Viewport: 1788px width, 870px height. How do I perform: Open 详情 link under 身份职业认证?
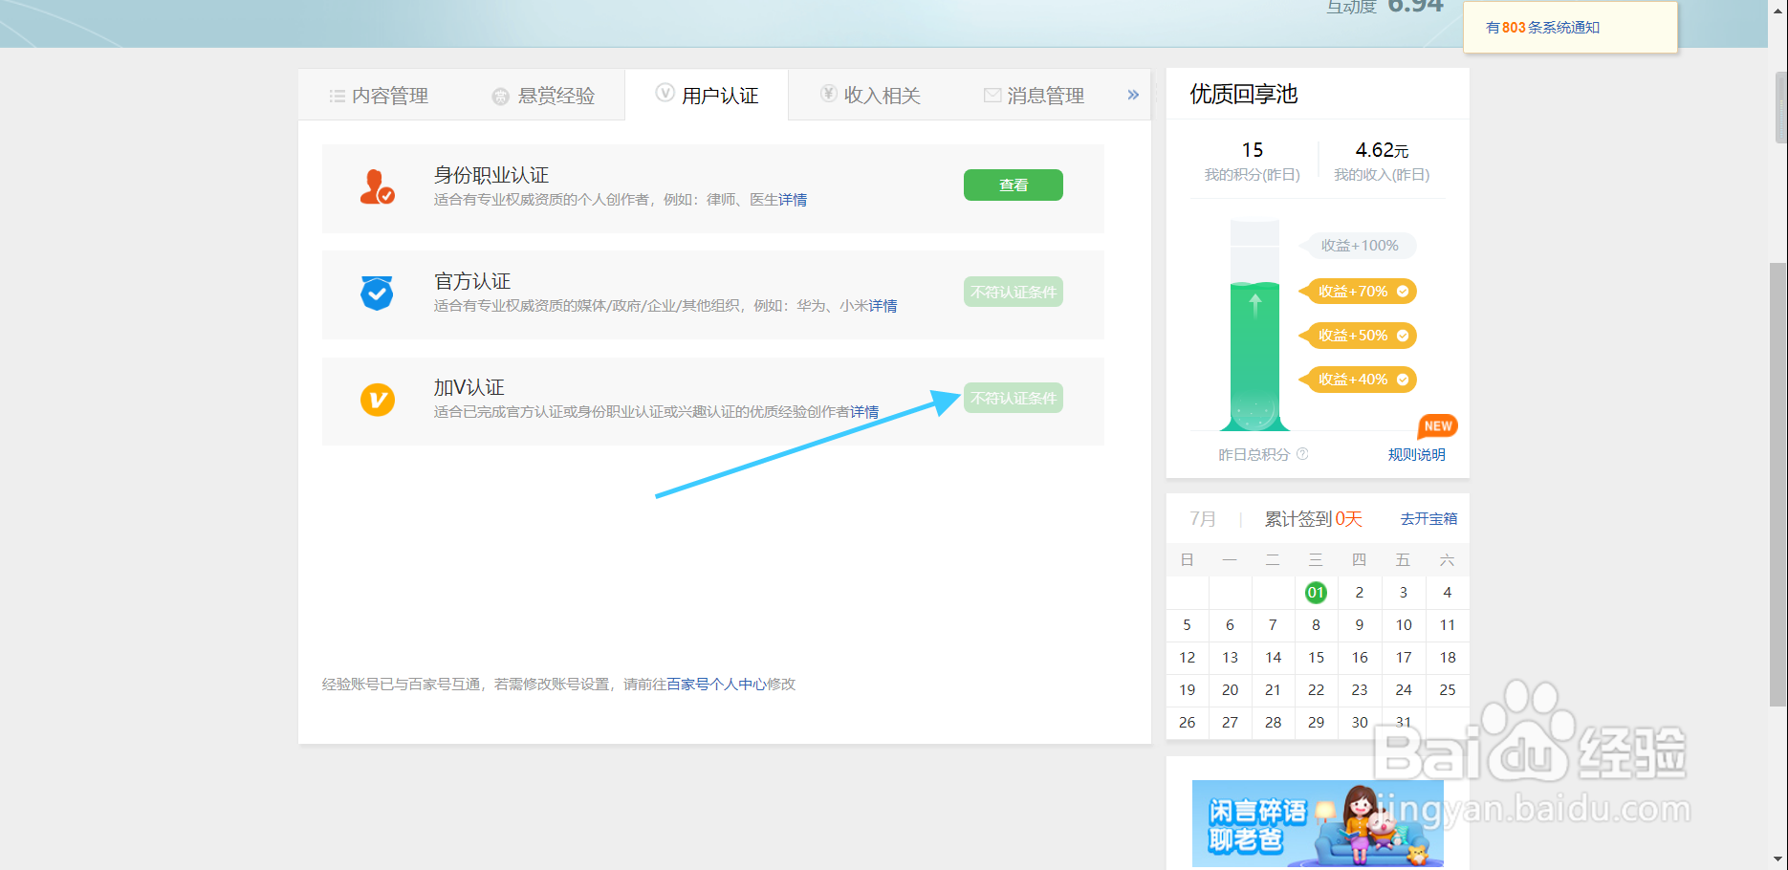point(793,200)
